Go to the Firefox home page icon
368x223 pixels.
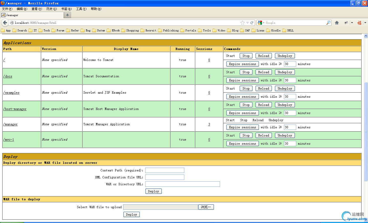337,23
